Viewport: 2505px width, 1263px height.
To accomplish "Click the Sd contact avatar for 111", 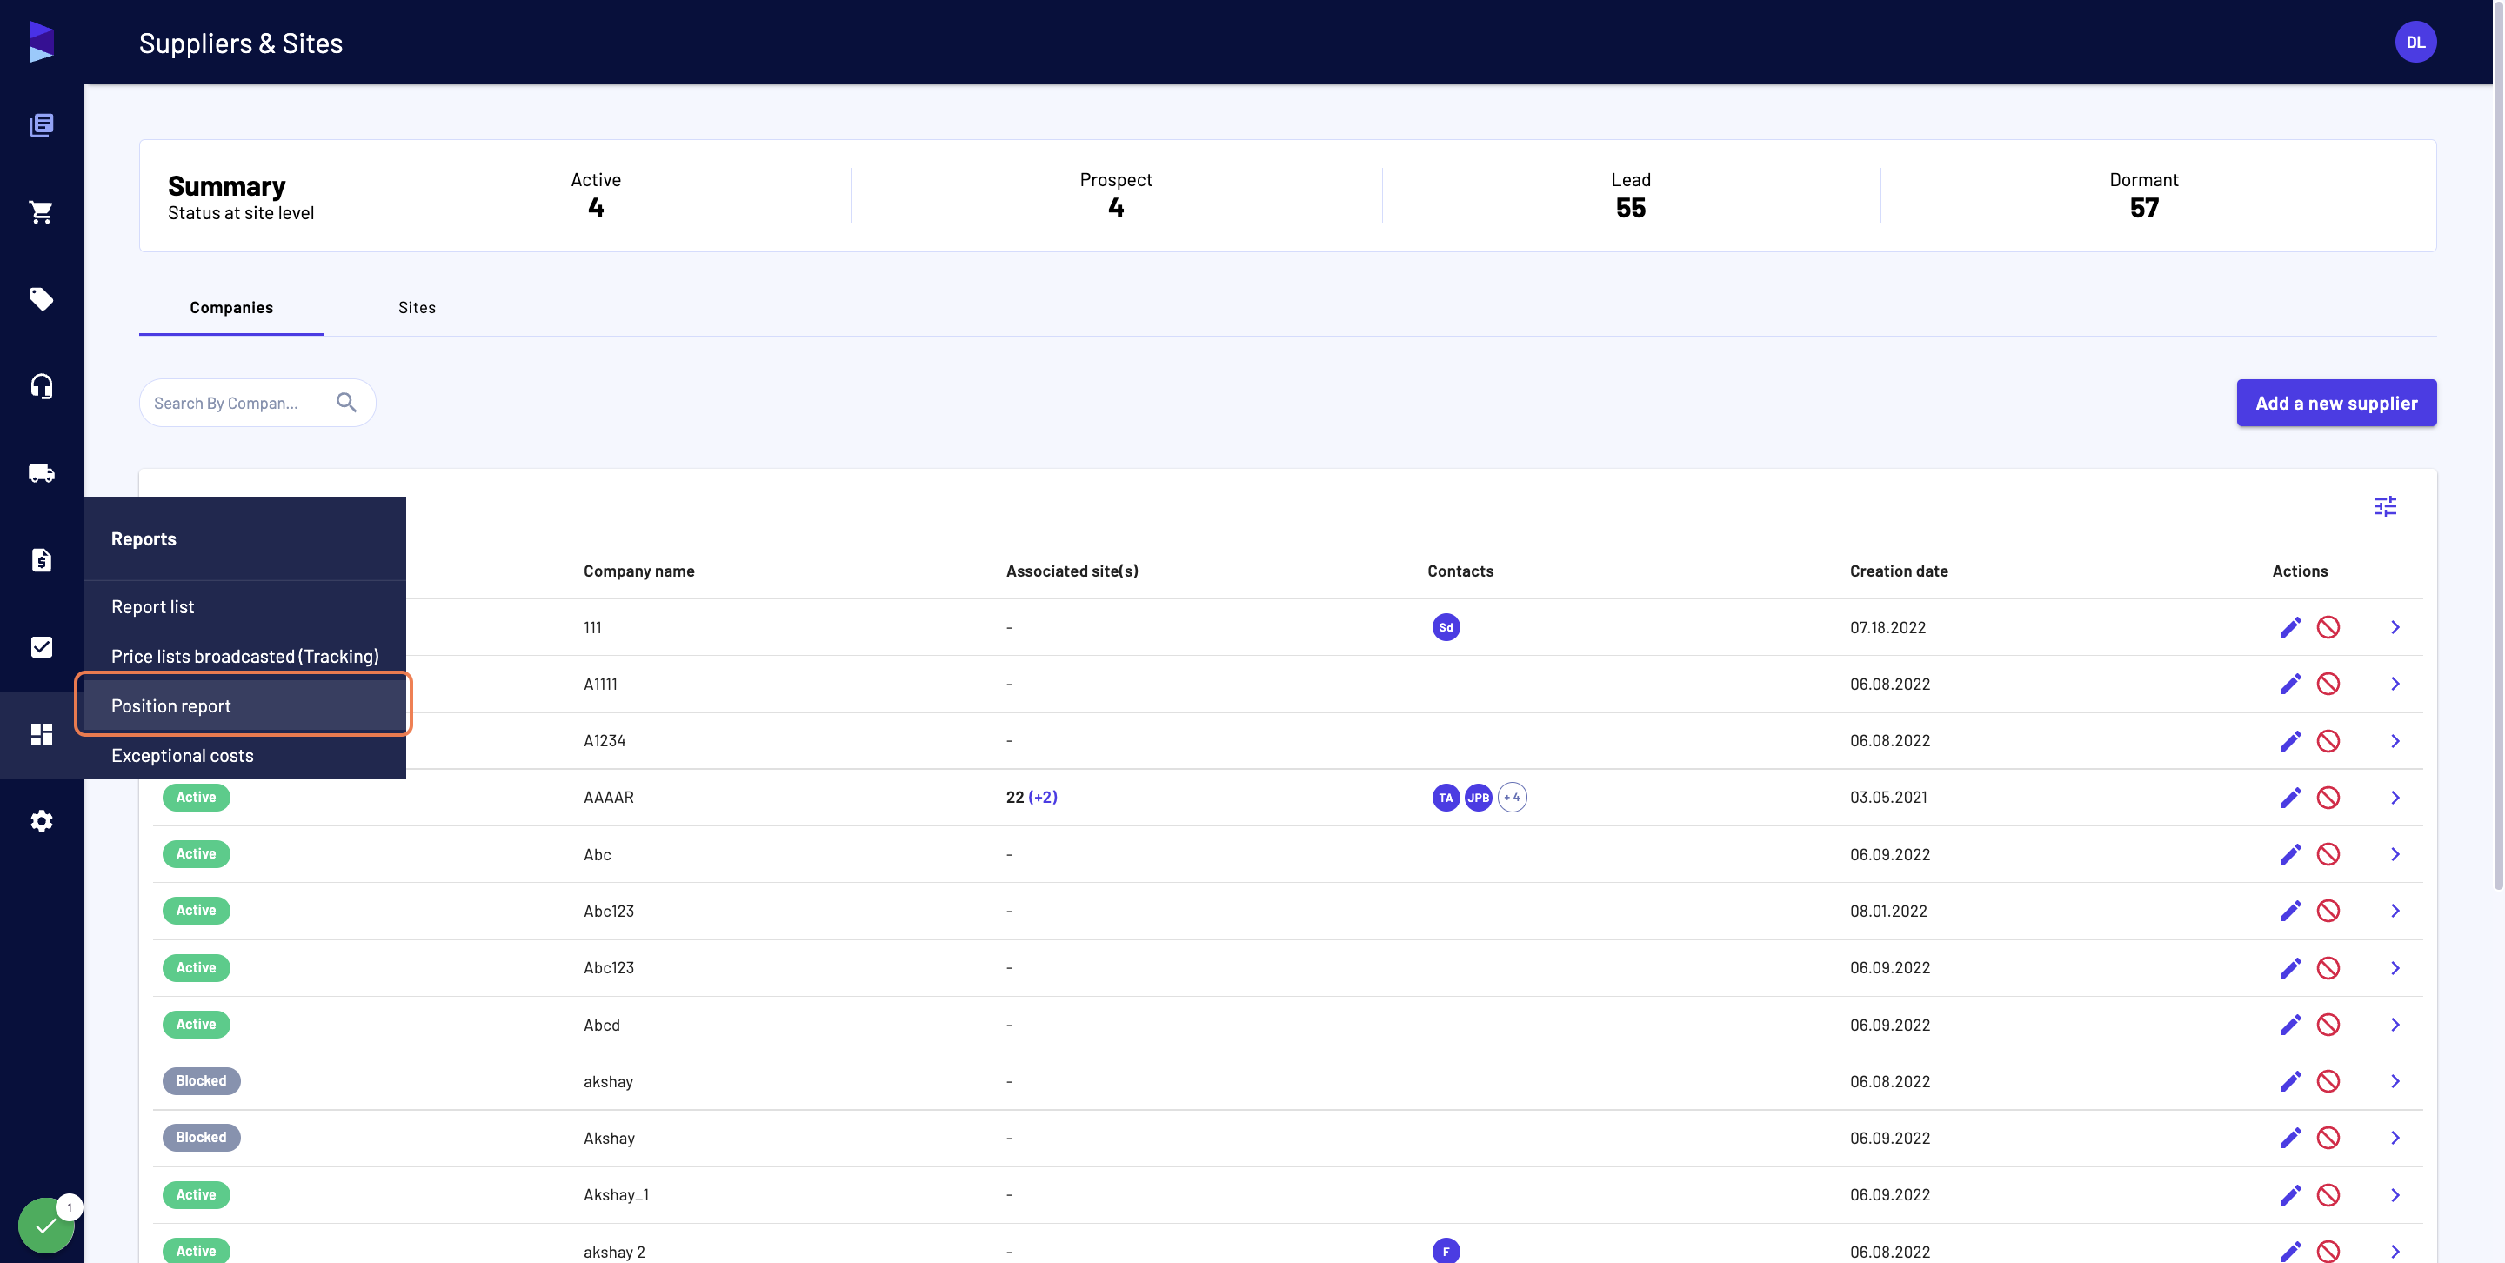I will pos(1445,627).
